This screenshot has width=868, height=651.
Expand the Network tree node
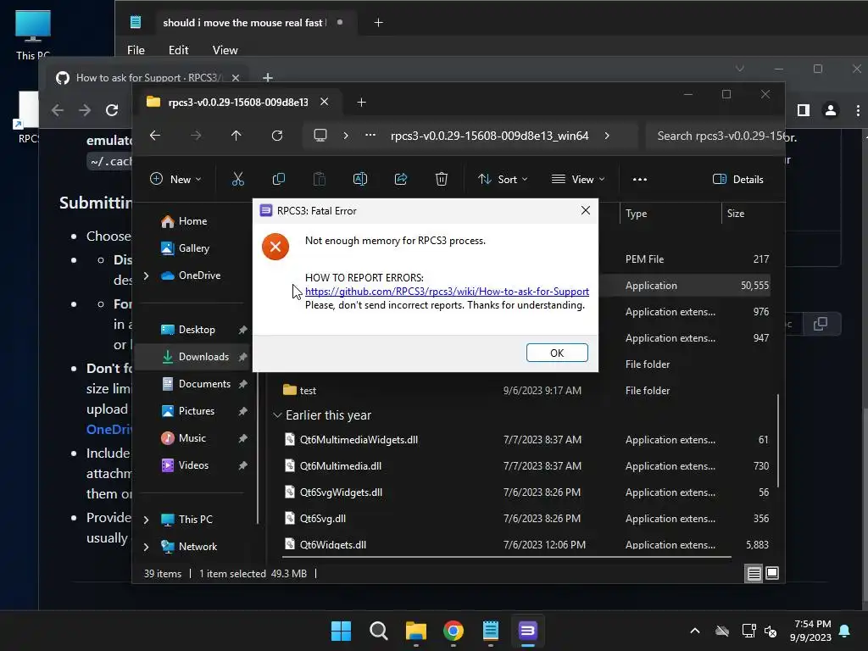pos(146,547)
